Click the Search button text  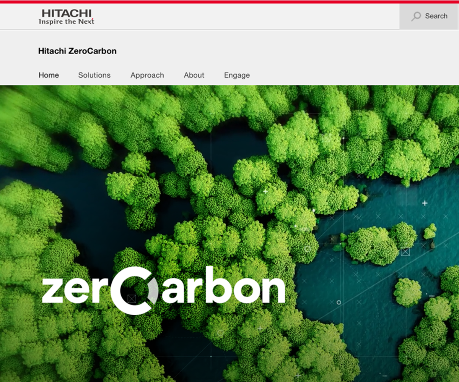coord(436,16)
